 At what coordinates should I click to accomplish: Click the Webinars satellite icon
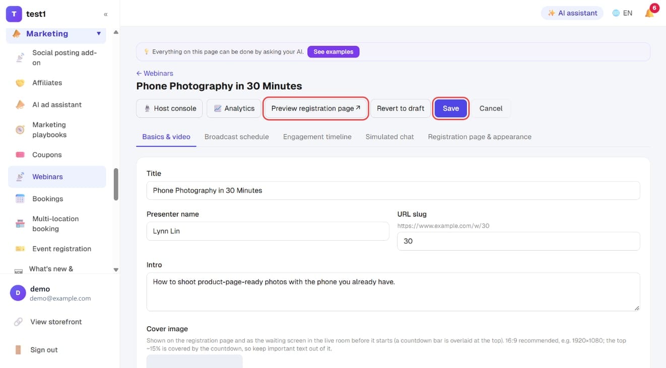pyautogui.click(x=20, y=177)
